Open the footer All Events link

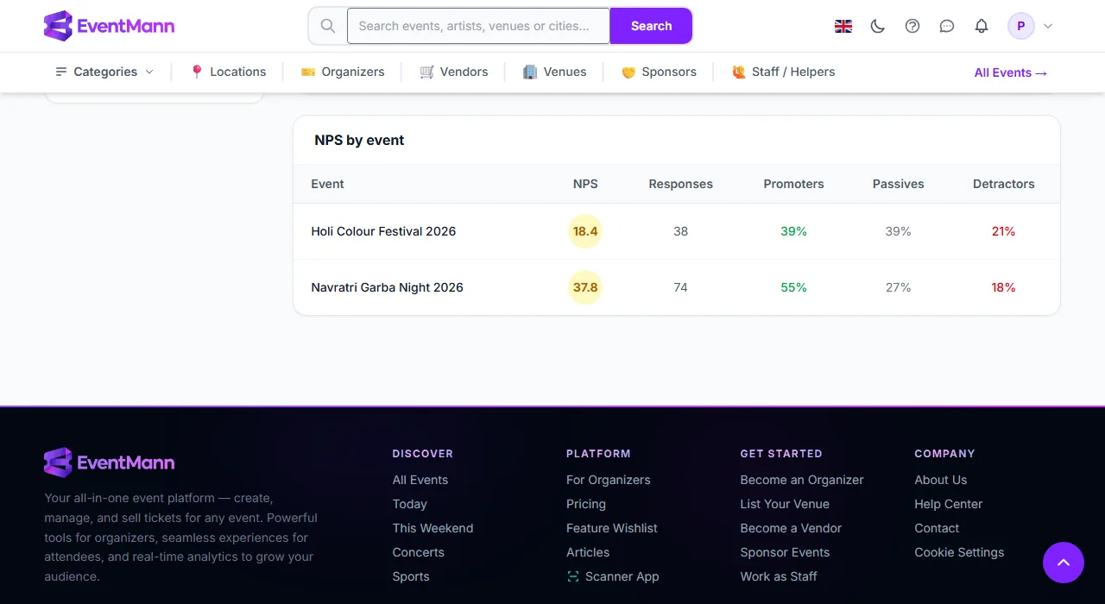tap(420, 480)
